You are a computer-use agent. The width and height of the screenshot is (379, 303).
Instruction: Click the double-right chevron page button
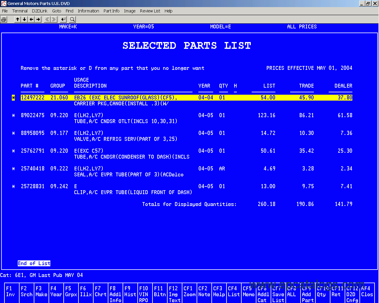click(54, 20)
